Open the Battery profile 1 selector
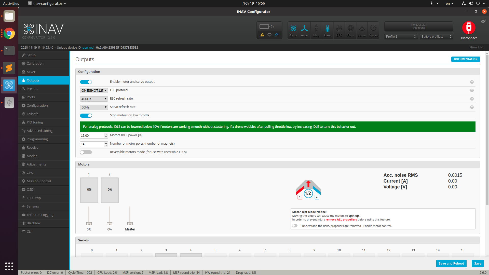Viewport: 489px width, 275px height. pos(436,37)
